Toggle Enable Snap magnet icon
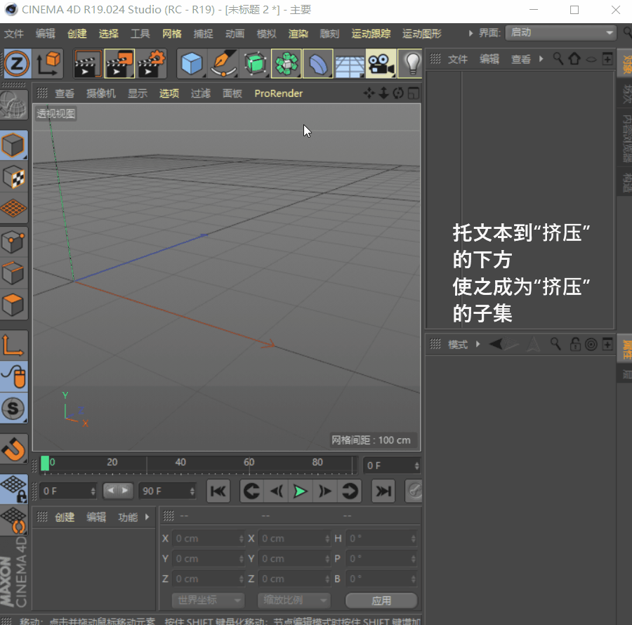Screen dimensions: 632x625 pyautogui.click(x=14, y=449)
